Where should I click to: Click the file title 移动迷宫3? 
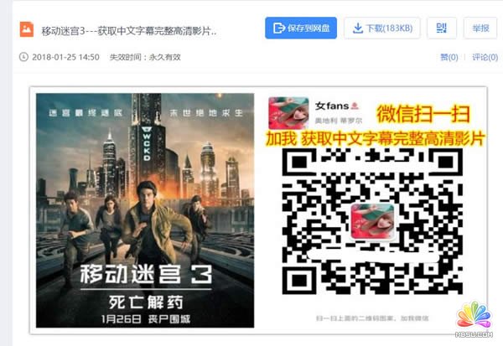(x=129, y=31)
